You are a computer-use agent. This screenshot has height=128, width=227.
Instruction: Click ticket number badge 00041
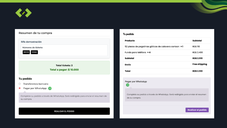pyautogui.click(x=34, y=52)
